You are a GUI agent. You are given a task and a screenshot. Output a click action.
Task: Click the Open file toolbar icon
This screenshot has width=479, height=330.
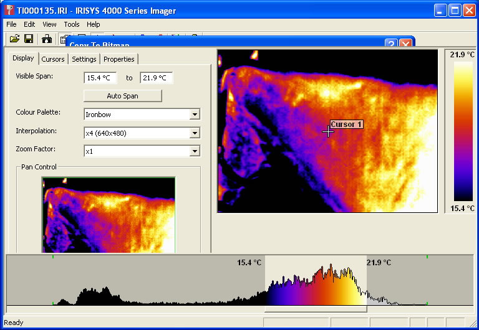pyautogui.click(x=15, y=39)
